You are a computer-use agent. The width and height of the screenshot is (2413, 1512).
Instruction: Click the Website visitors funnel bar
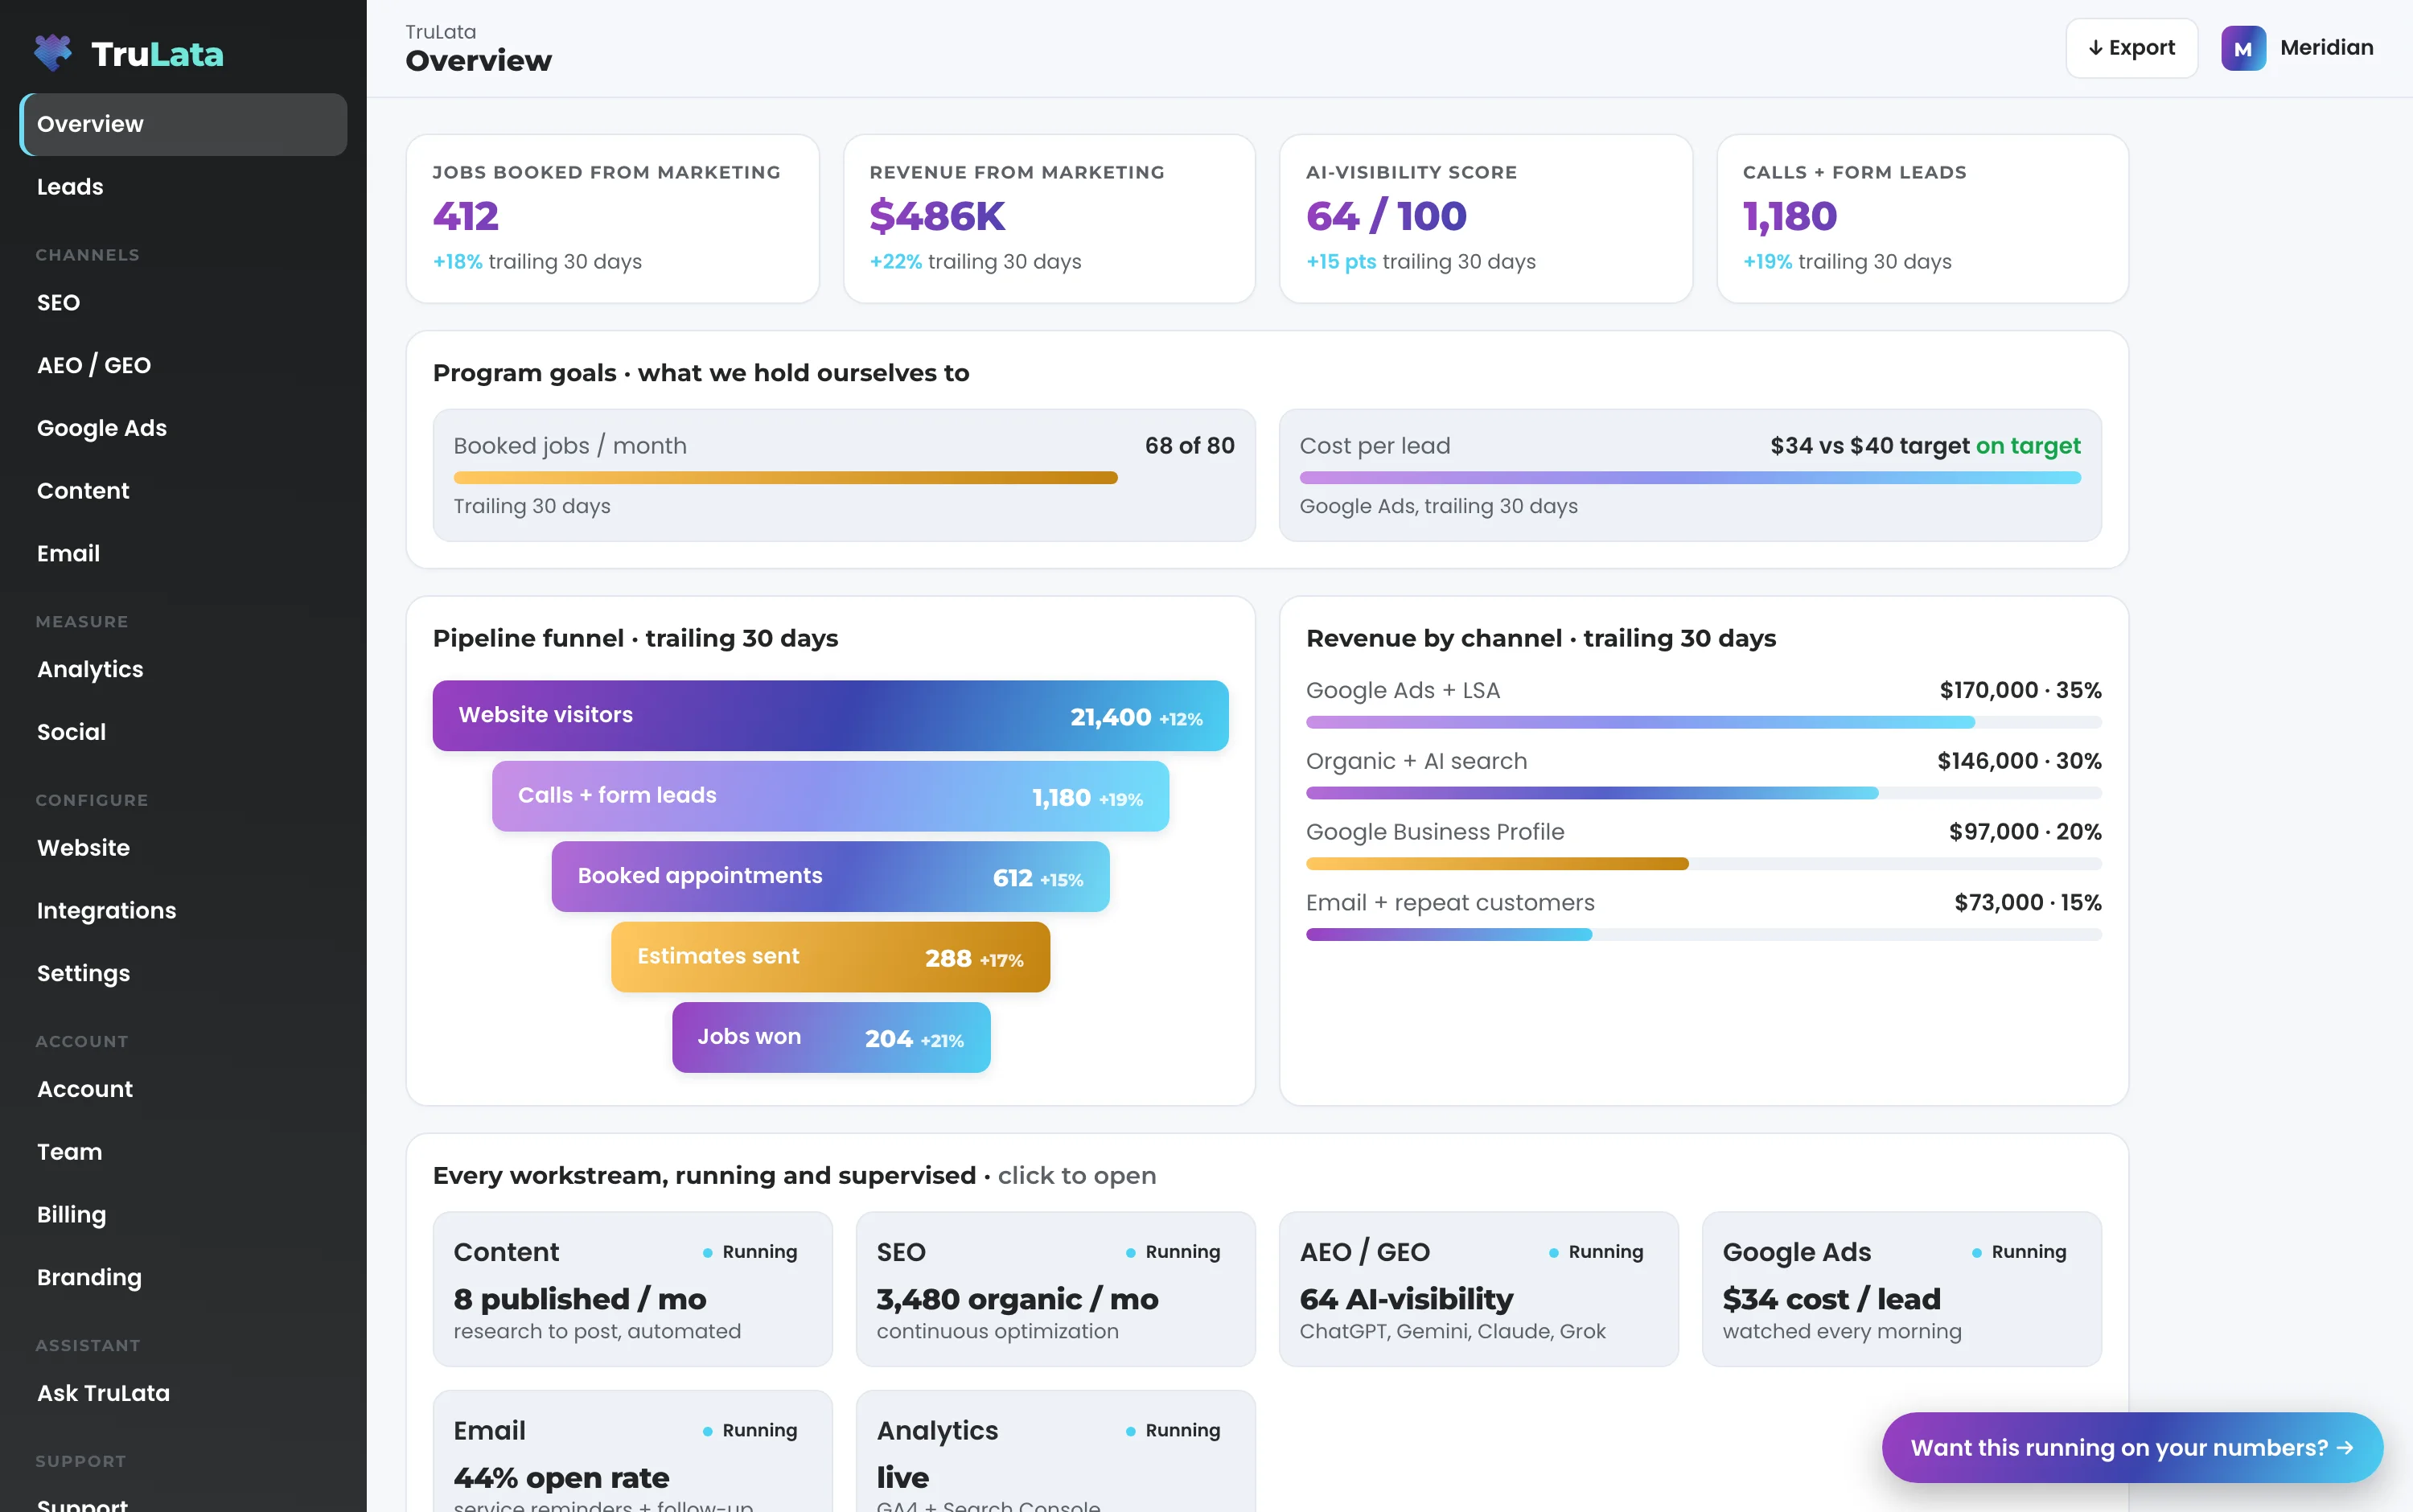[830, 716]
